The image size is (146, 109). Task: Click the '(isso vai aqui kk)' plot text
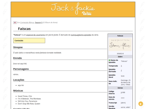pyautogui.click(x=20, y=64)
